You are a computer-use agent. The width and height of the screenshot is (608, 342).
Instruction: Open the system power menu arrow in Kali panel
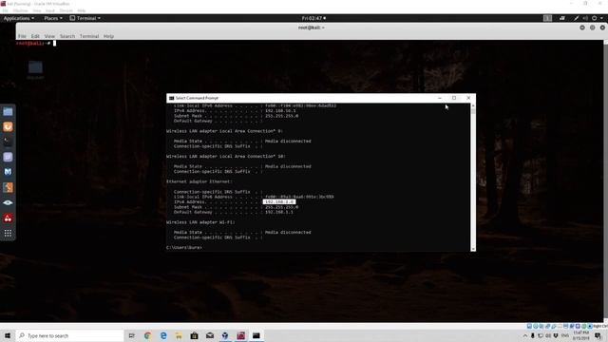(601, 18)
